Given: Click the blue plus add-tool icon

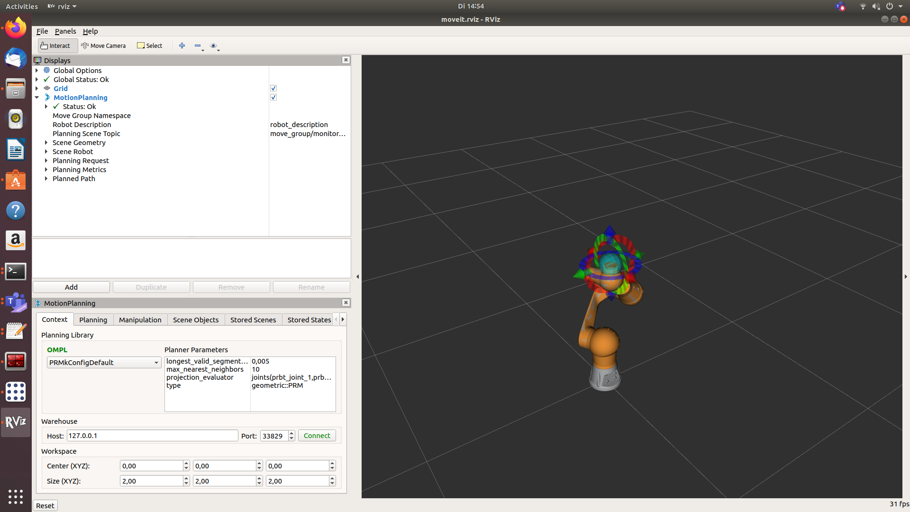Looking at the screenshot, I should pyautogui.click(x=182, y=46).
